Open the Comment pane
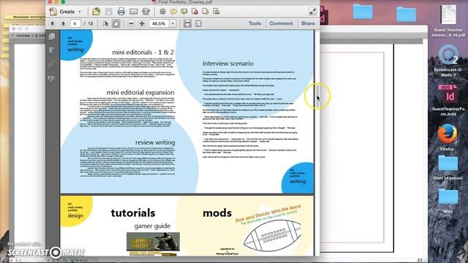The height and width of the screenshot is (263, 468). click(x=281, y=23)
